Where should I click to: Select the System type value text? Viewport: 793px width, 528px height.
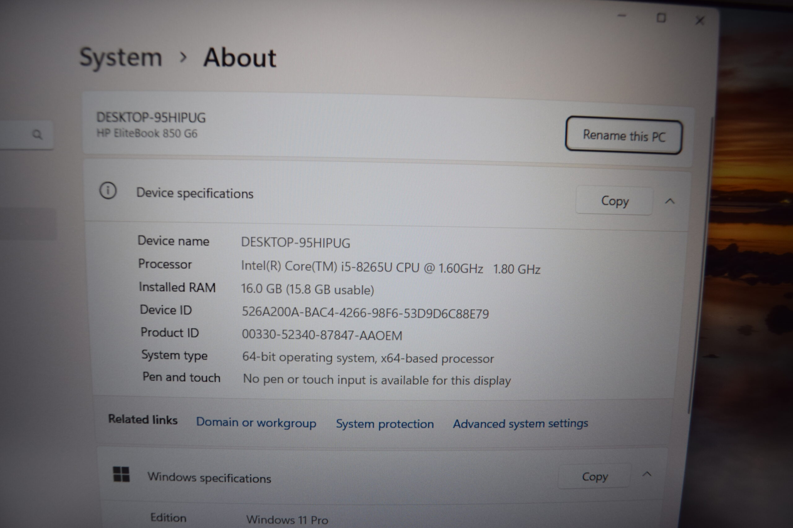pos(368,358)
